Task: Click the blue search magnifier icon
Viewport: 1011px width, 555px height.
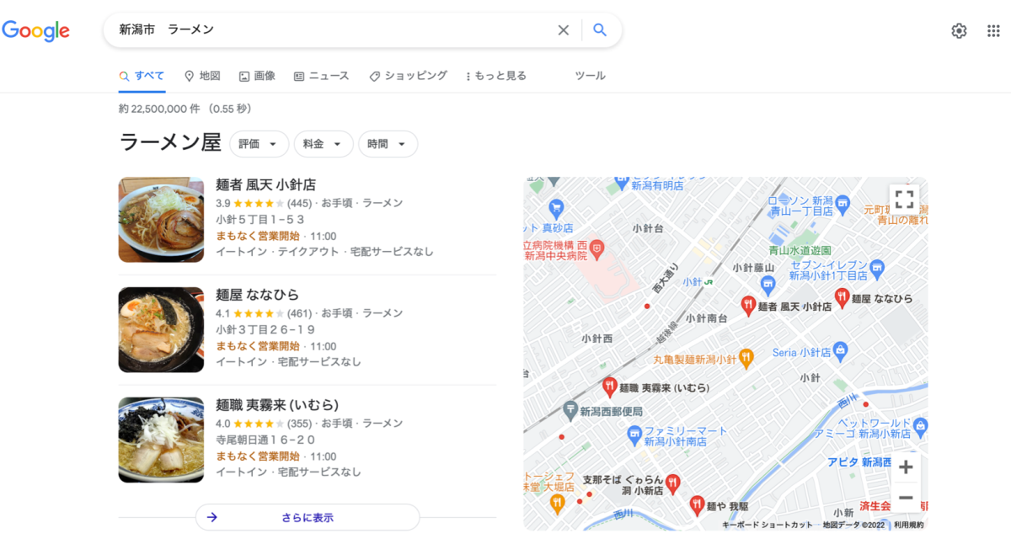Action: click(599, 30)
